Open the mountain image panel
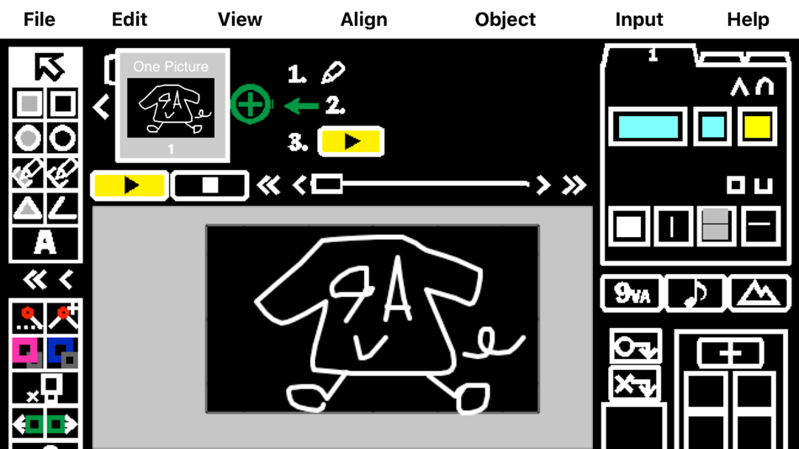 (x=759, y=293)
